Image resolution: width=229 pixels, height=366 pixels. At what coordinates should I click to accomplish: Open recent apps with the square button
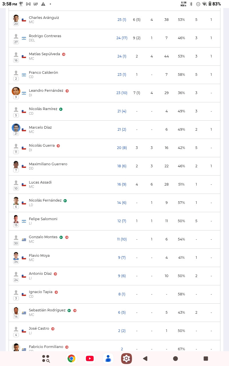[x=206, y=358]
